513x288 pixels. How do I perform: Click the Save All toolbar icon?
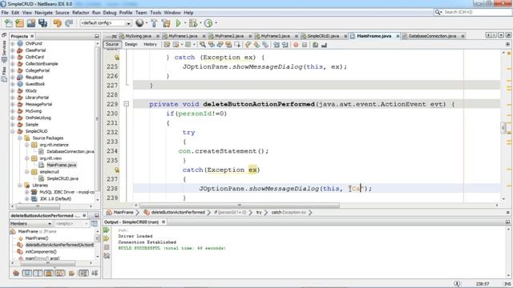pos(42,23)
